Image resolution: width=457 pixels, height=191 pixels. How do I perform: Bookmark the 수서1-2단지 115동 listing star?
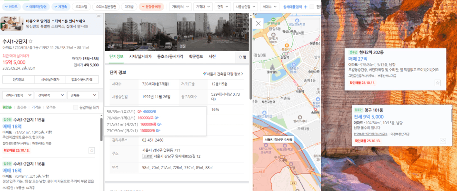[91, 150]
